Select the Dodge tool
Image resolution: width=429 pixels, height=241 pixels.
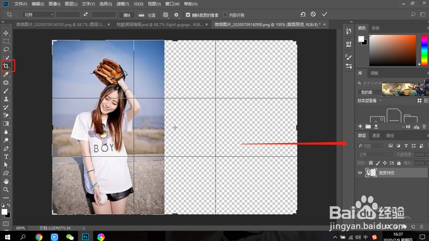(x=6, y=140)
